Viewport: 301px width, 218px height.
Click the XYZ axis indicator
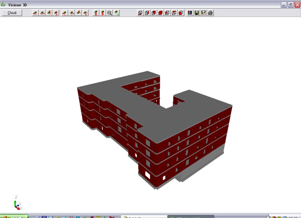[x=17, y=203]
